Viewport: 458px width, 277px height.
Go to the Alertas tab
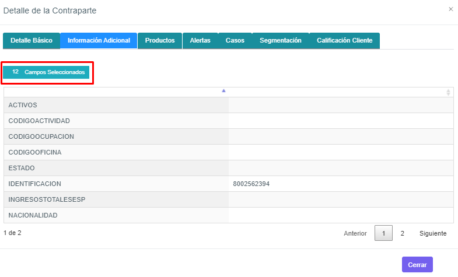(x=200, y=41)
